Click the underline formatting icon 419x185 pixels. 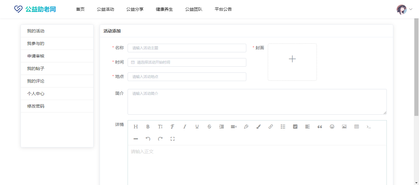pyautogui.click(x=197, y=127)
